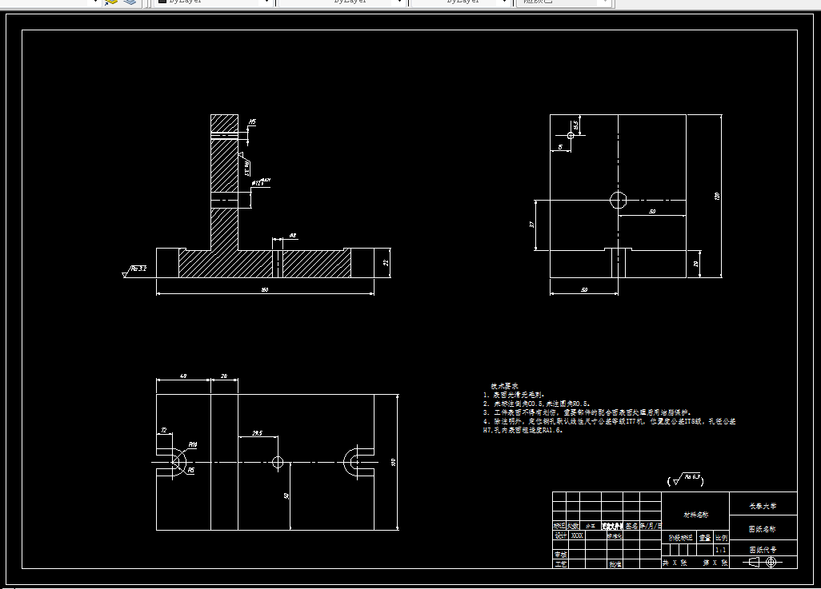Select the 审核 label in title block

pyautogui.click(x=560, y=554)
